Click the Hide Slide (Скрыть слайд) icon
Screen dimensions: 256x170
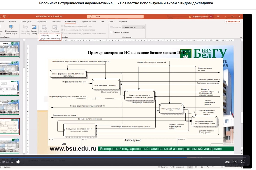coord(34,29)
